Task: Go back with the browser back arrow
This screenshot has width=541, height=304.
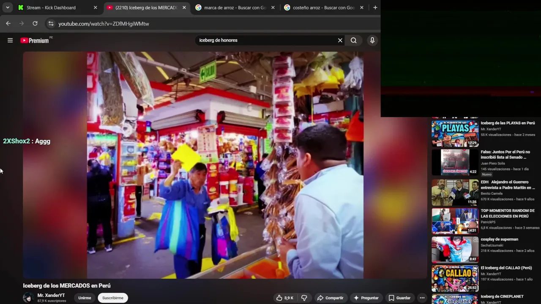Action: 8,24
